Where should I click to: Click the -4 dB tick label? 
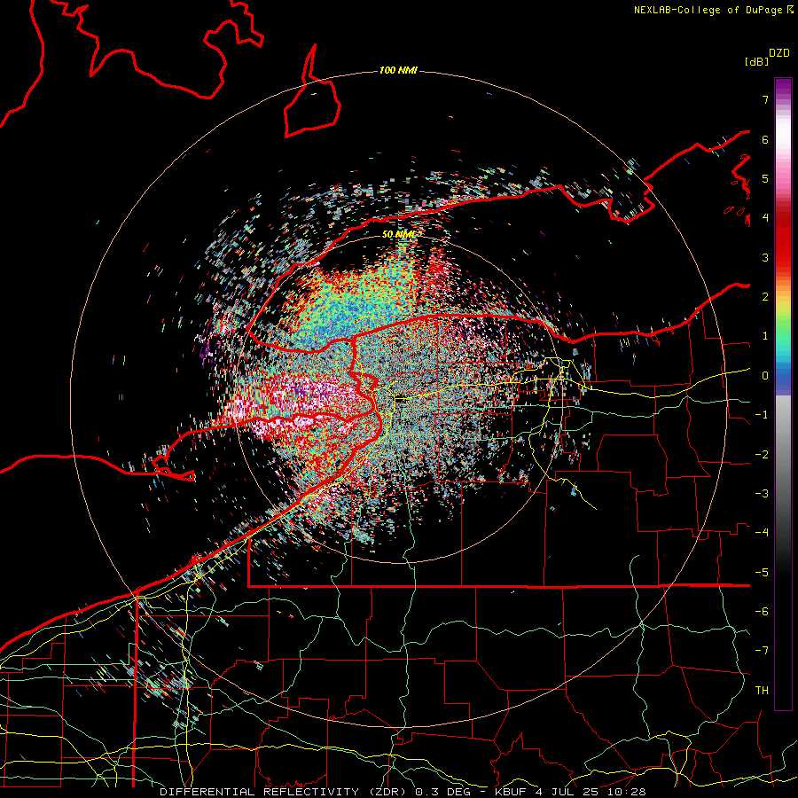(x=762, y=533)
